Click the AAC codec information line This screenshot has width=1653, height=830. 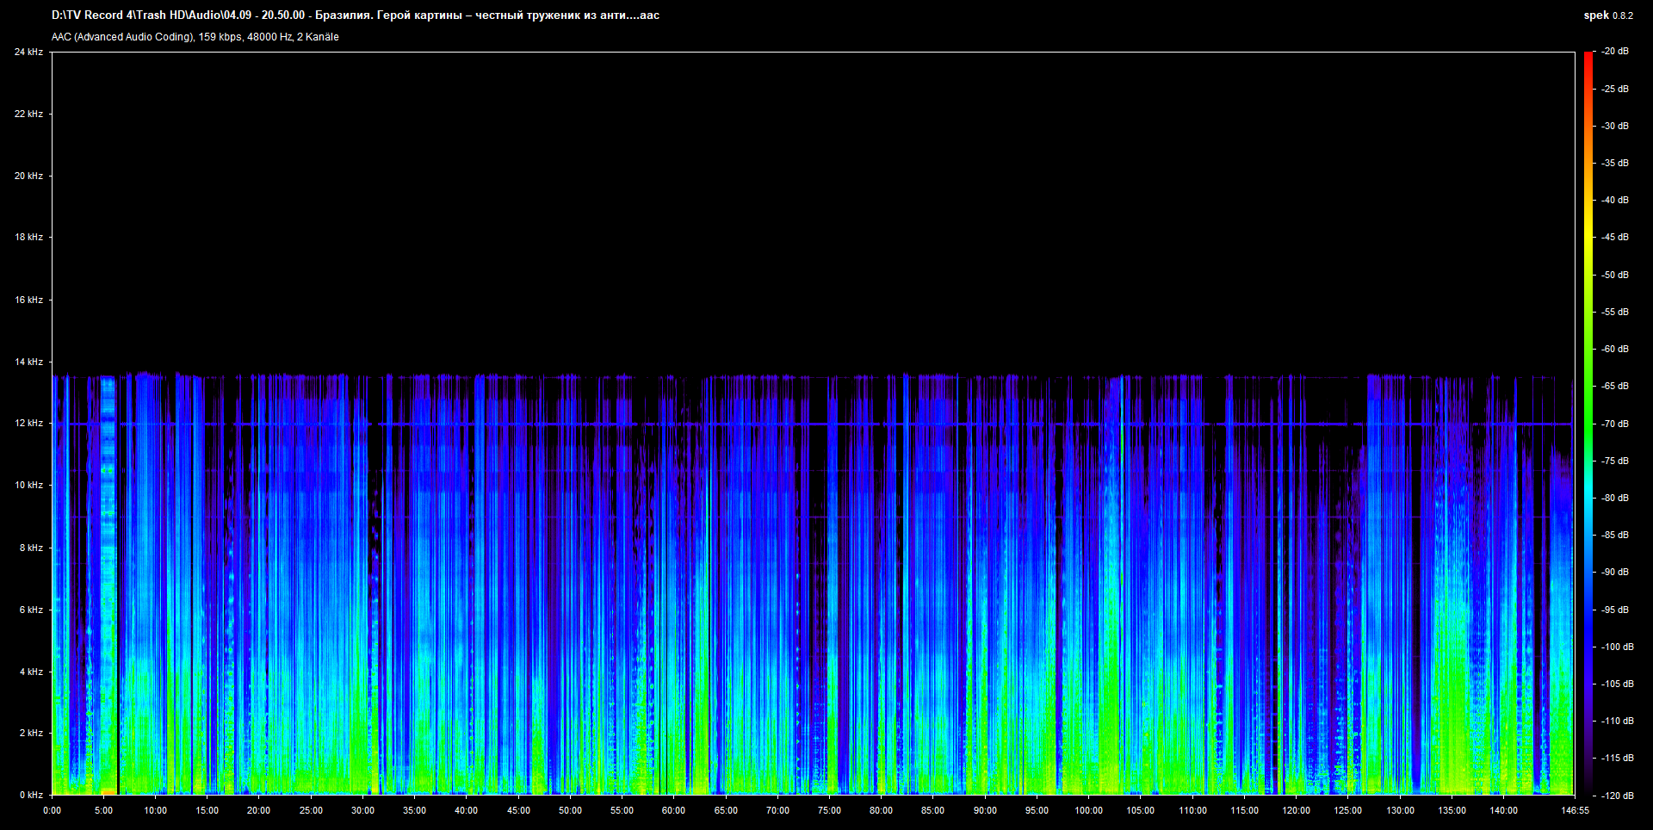195,37
